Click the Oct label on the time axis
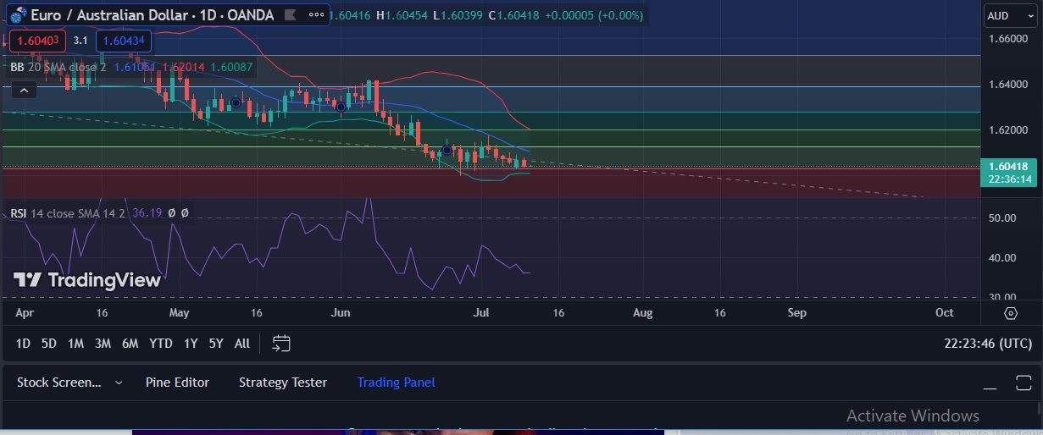 (x=944, y=312)
